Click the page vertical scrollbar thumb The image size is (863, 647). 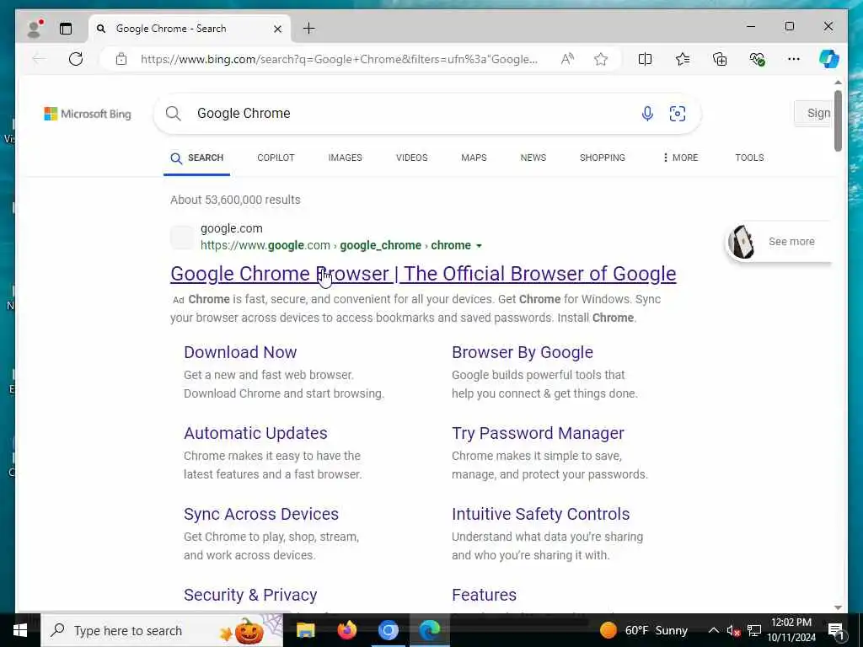(838, 120)
